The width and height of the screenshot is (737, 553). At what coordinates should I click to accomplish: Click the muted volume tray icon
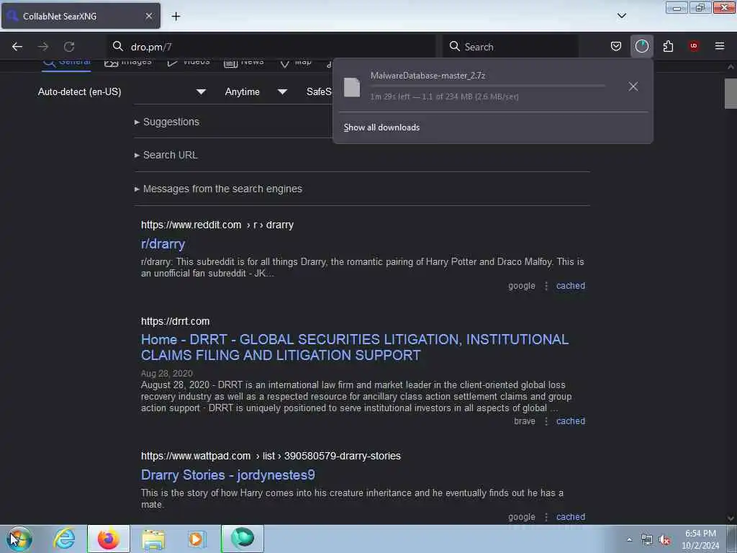(x=664, y=540)
